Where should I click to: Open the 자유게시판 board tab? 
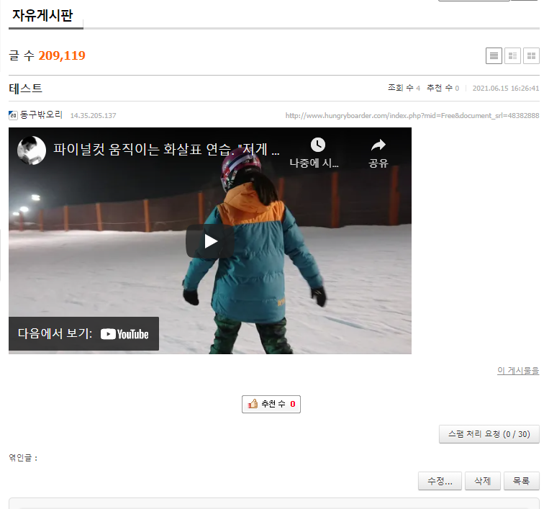pos(42,16)
